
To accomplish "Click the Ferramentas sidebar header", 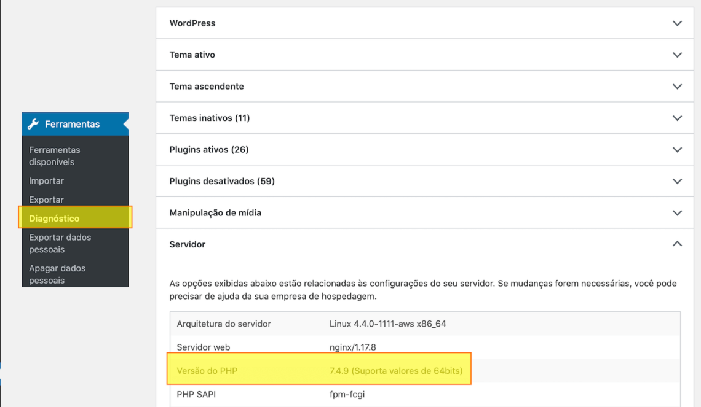I will point(68,123).
